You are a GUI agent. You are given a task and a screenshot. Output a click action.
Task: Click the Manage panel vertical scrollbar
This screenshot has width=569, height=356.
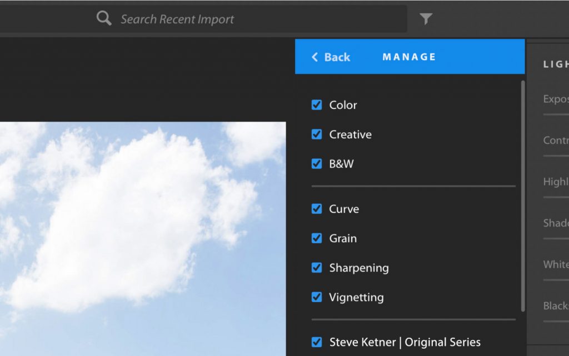(522, 194)
